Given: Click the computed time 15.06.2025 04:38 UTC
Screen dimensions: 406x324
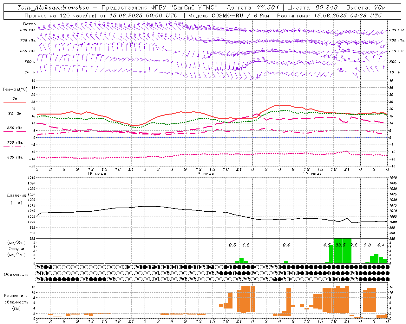Looking at the screenshot, I should click(348, 16).
